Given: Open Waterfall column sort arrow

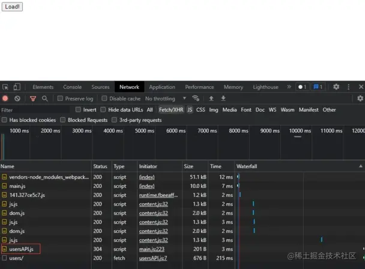Looking at the screenshot, I should 361,166.
